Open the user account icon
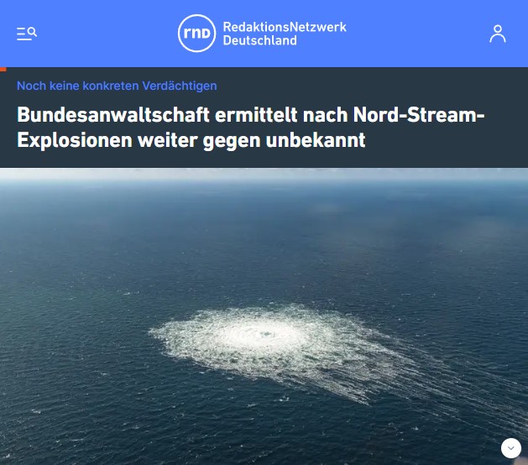The image size is (528, 465). point(497,34)
